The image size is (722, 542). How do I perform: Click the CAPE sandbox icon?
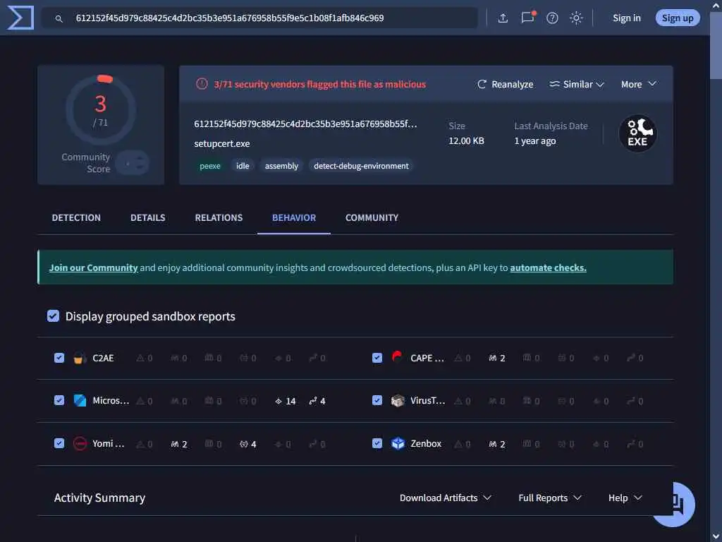click(398, 357)
